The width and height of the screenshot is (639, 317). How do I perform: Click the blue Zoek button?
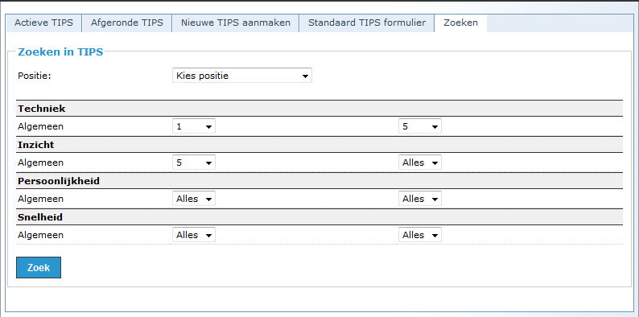[x=39, y=268]
